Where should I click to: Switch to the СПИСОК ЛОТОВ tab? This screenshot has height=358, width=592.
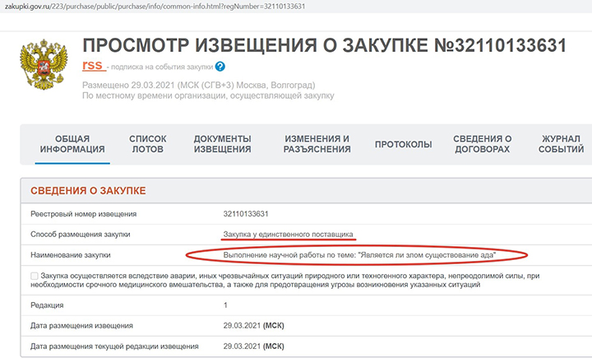click(148, 144)
